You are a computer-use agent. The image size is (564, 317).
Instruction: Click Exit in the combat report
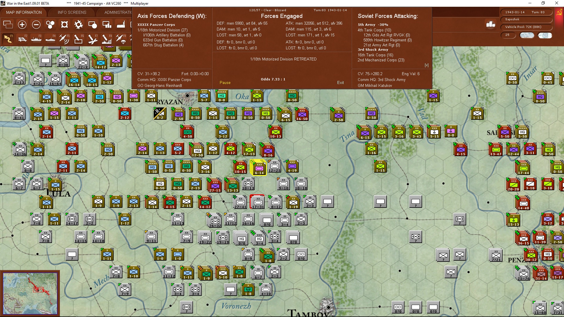[x=340, y=83]
